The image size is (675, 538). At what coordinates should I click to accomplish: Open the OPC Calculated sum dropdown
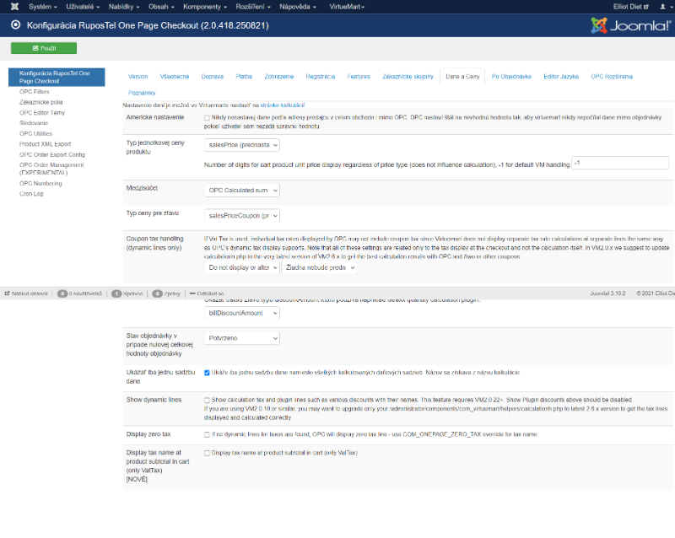pos(242,191)
